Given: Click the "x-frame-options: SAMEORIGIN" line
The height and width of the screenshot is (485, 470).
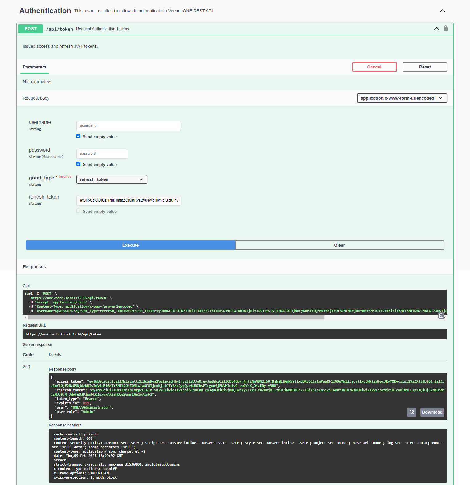Looking at the screenshot, I should (x=81, y=473).
